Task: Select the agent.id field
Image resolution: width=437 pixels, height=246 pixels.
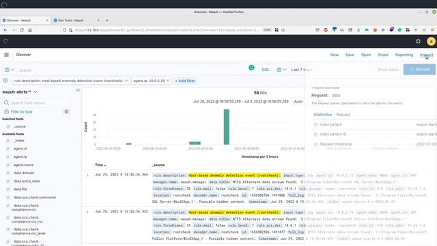Action: (20, 149)
